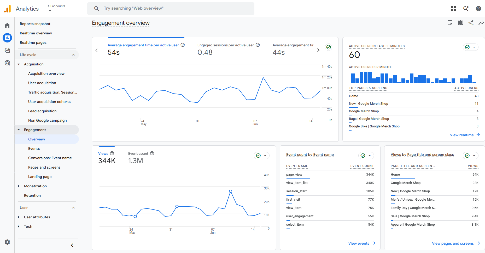Click the customize report icon

(x=450, y=23)
